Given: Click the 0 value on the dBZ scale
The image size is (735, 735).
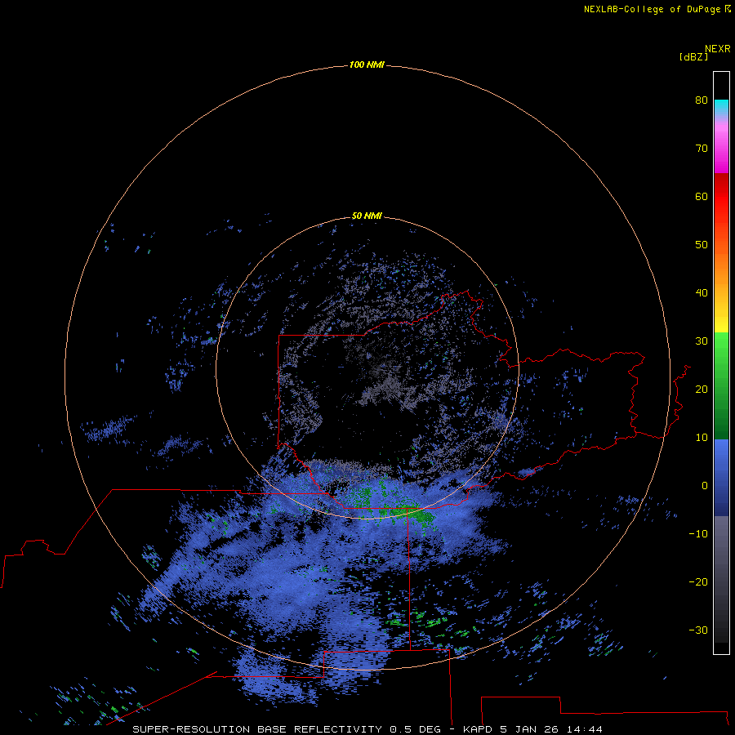Looking at the screenshot, I should point(704,486).
